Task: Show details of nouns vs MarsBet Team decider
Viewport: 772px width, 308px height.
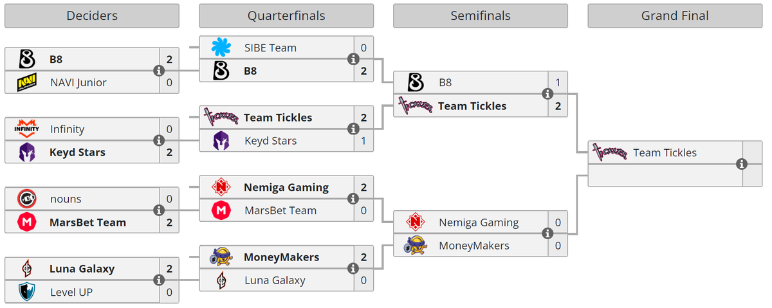Action: (159, 211)
